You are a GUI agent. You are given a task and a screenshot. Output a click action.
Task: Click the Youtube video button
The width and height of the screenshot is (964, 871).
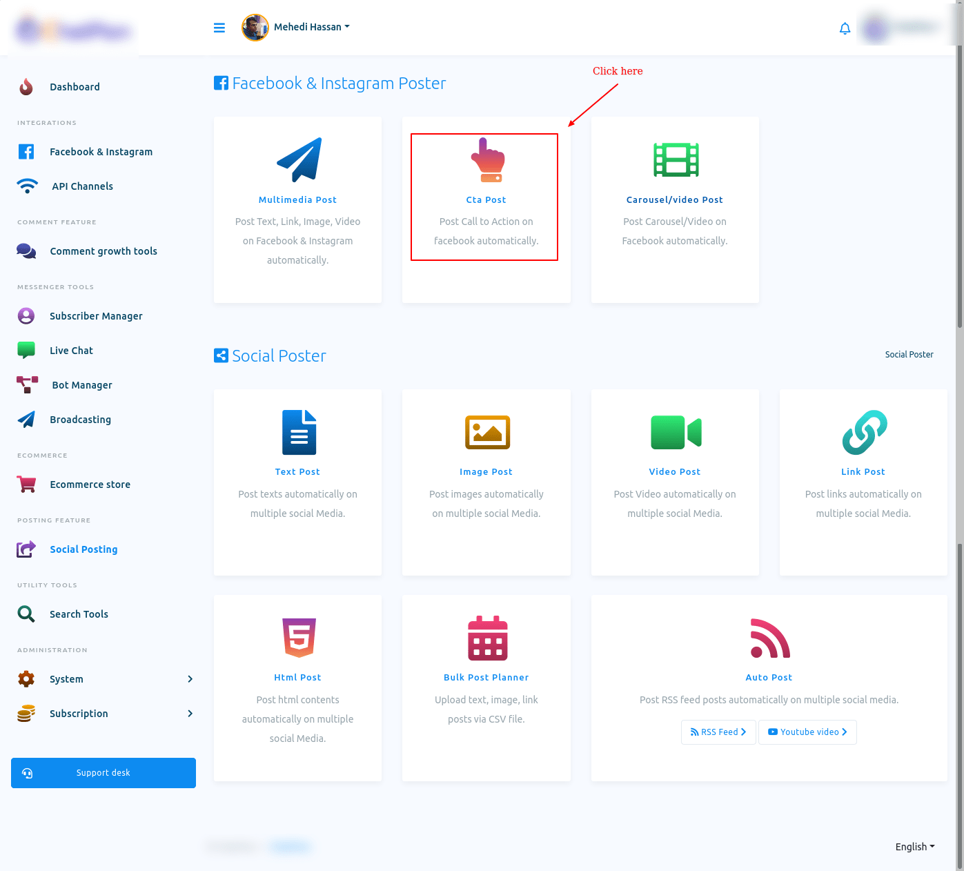point(807,732)
